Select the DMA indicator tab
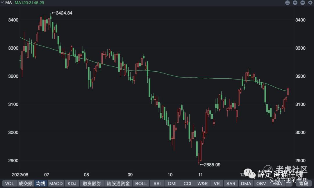Viewport: 314px width, 188px height. pos(246,183)
